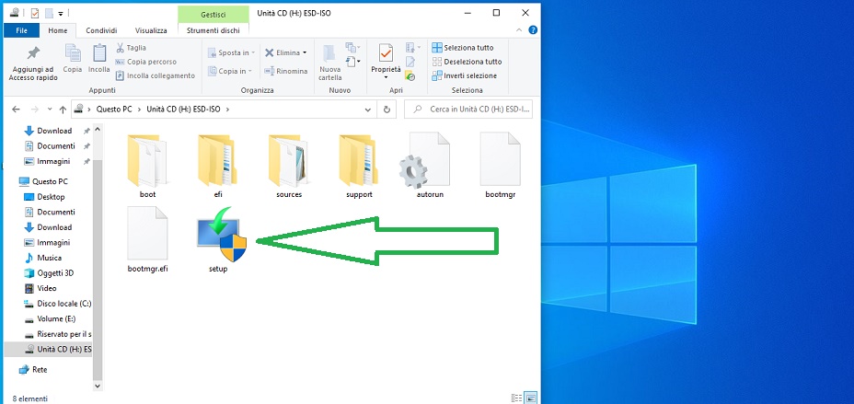The width and height of the screenshot is (854, 404).
Task: Click the search box for Unità CD
Action: click(468, 110)
